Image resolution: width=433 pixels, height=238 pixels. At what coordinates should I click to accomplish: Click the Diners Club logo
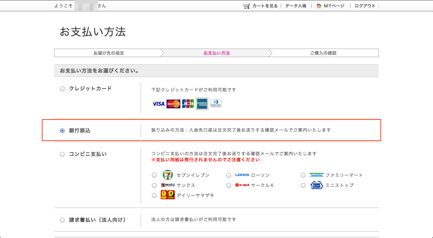pyautogui.click(x=216, y=104)
